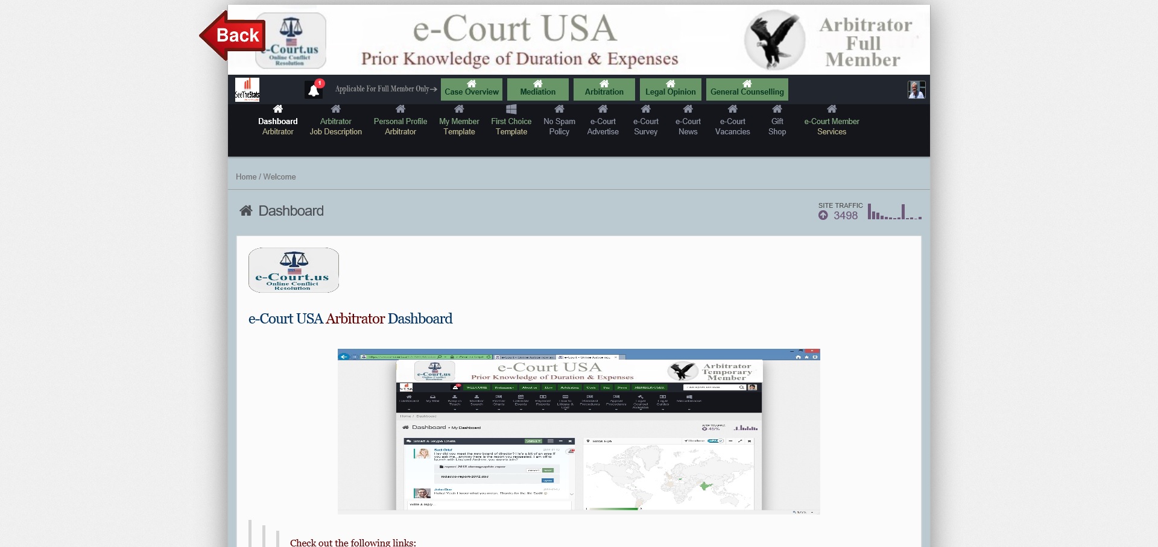Screen dimensions: 1158x547
Task: Open the Case Overview button
Action: tap(472, 90)
